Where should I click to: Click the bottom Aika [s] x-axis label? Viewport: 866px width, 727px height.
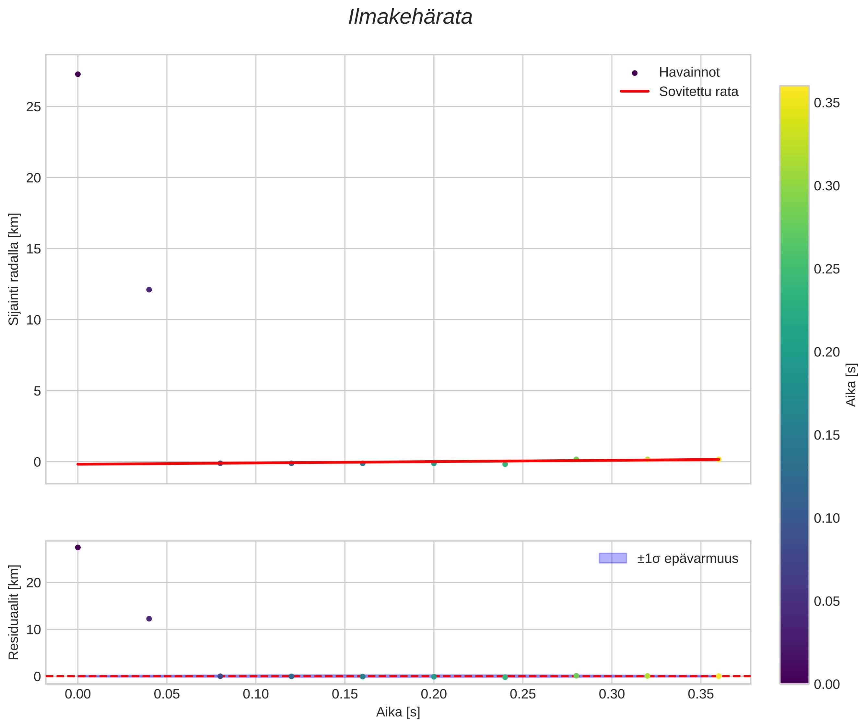pyautogui.click(x=398, y=712)
